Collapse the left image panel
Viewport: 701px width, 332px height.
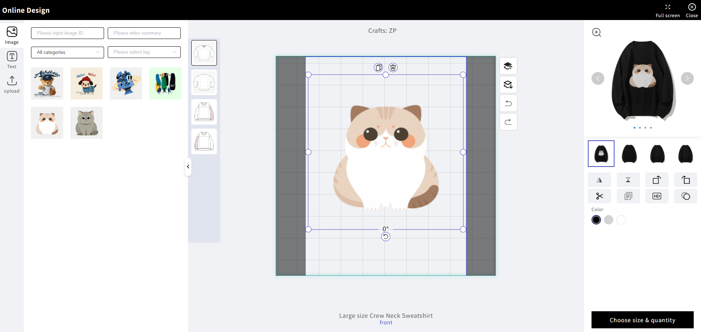point(188,167)
